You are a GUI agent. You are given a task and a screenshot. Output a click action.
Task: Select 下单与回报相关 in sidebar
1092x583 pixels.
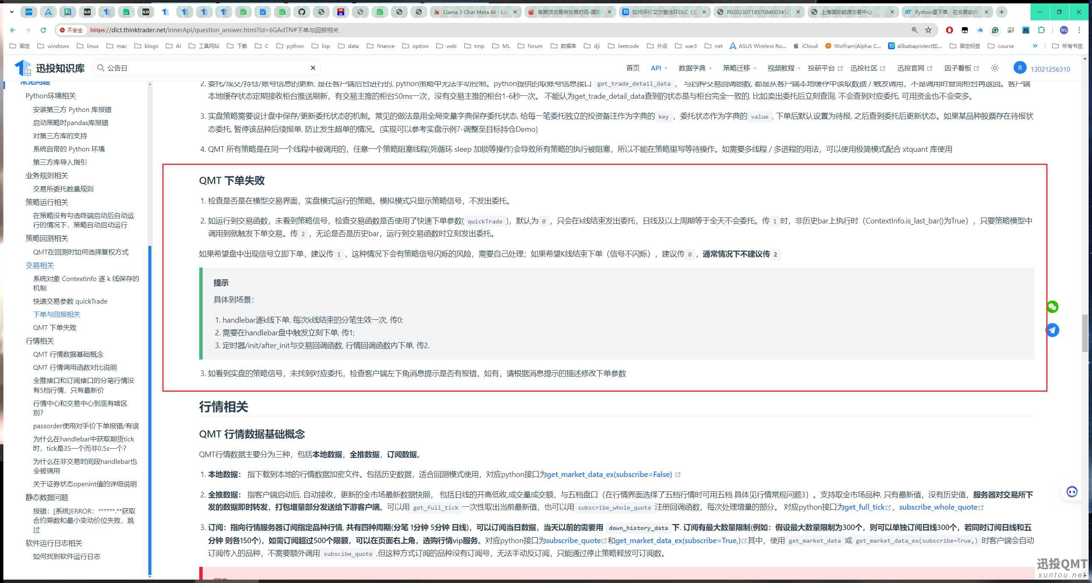(x=57, y=314)
